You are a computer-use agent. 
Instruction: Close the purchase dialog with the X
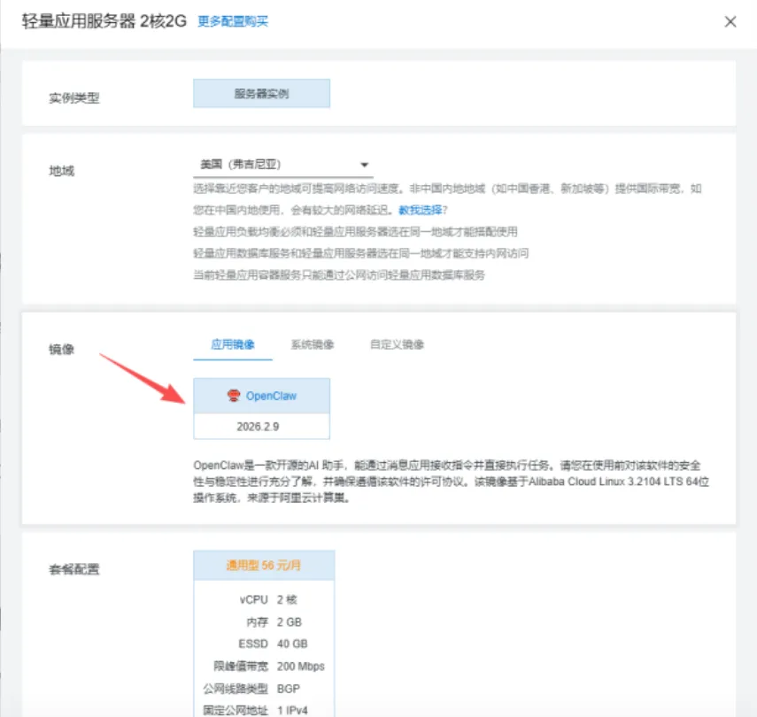tap(730, 22)
